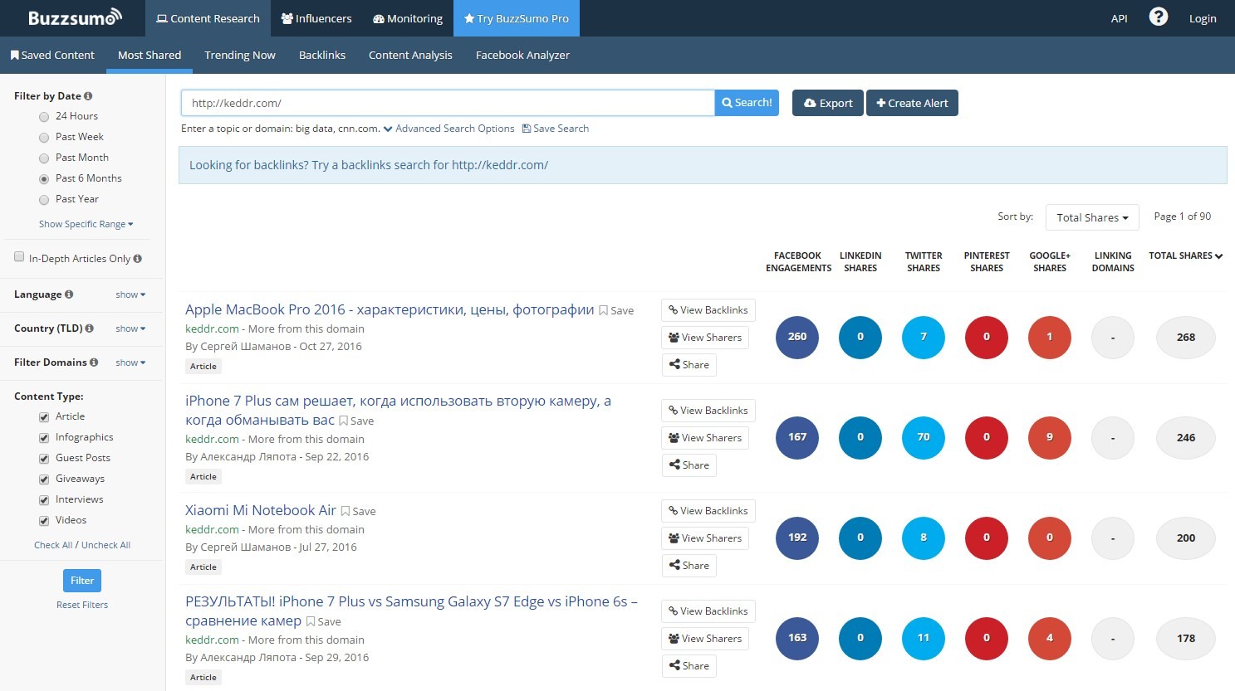This screenshot has height=691, width=1235.
Task: Open the API link
Action: 1120,18
